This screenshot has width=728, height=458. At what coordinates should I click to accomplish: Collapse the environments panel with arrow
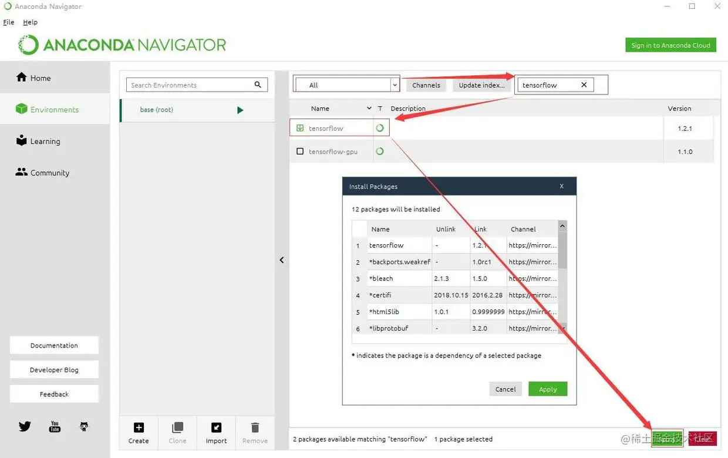coord(282,260)
